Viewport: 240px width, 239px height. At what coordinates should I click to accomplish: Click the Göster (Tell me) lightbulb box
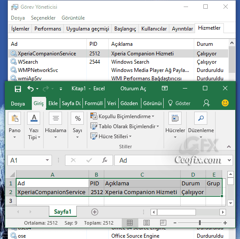coord(179,103)
